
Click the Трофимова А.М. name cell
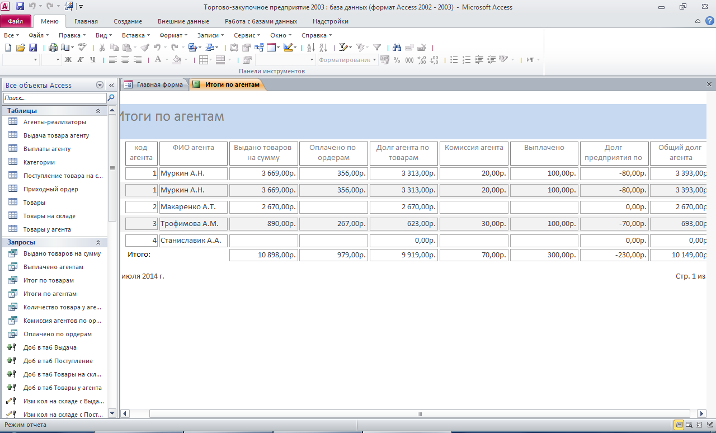(x=194, y=224)
